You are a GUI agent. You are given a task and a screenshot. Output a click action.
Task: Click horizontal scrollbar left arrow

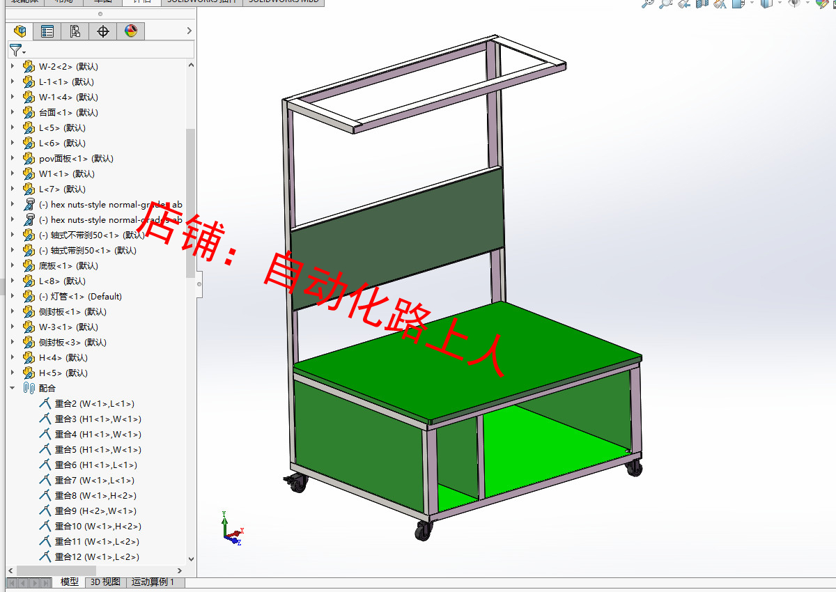point(10,570)
